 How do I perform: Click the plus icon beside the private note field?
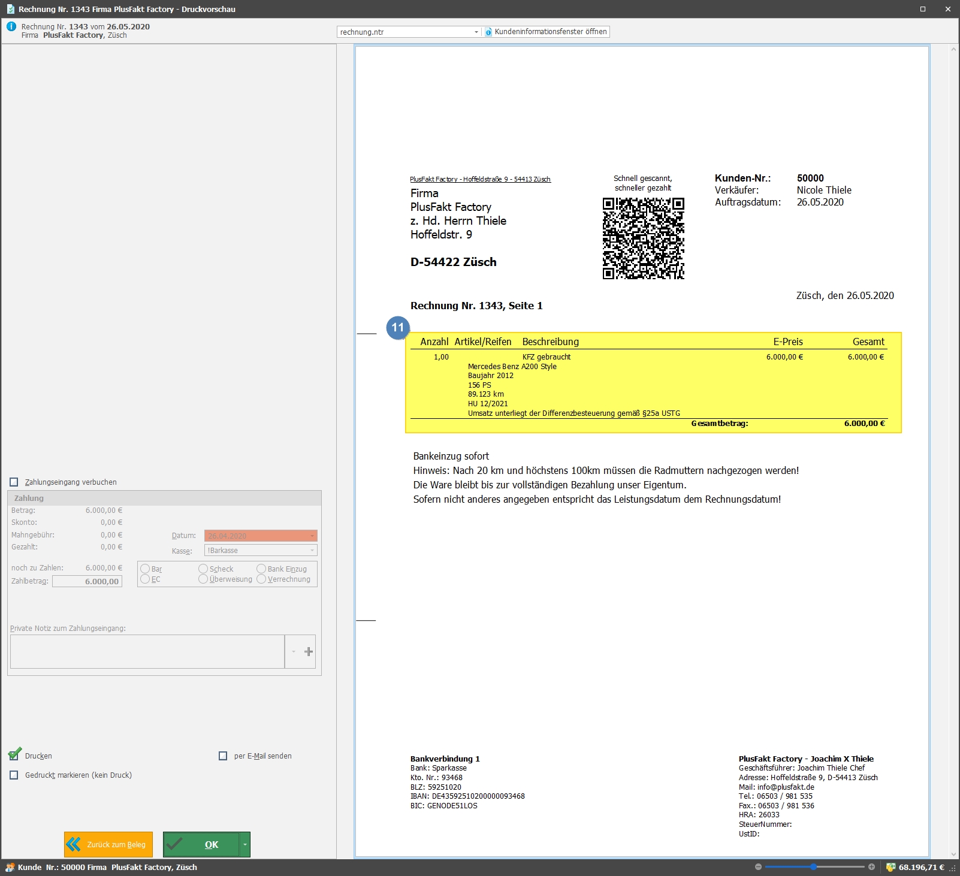click(x=309, y=651)
